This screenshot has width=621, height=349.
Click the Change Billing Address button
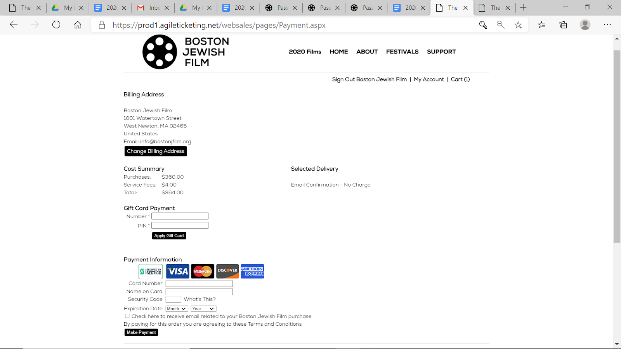[156, 151]
